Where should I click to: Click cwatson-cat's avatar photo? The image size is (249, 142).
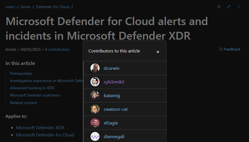pos(95,109)
